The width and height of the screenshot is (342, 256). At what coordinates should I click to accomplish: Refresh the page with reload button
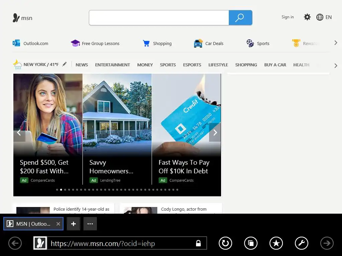point(225,243)
